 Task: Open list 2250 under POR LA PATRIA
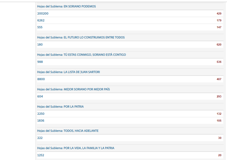coord(41,114)
